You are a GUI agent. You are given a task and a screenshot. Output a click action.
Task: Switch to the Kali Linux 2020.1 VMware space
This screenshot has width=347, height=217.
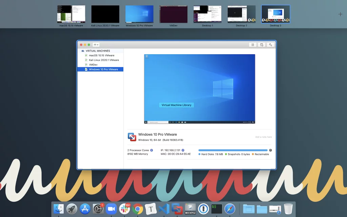pos(105,14)
